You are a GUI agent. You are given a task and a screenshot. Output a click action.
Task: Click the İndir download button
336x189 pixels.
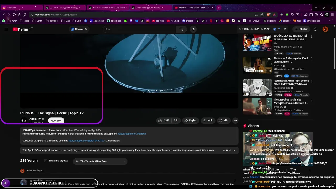pyautogui.click(x=208, y=120)
